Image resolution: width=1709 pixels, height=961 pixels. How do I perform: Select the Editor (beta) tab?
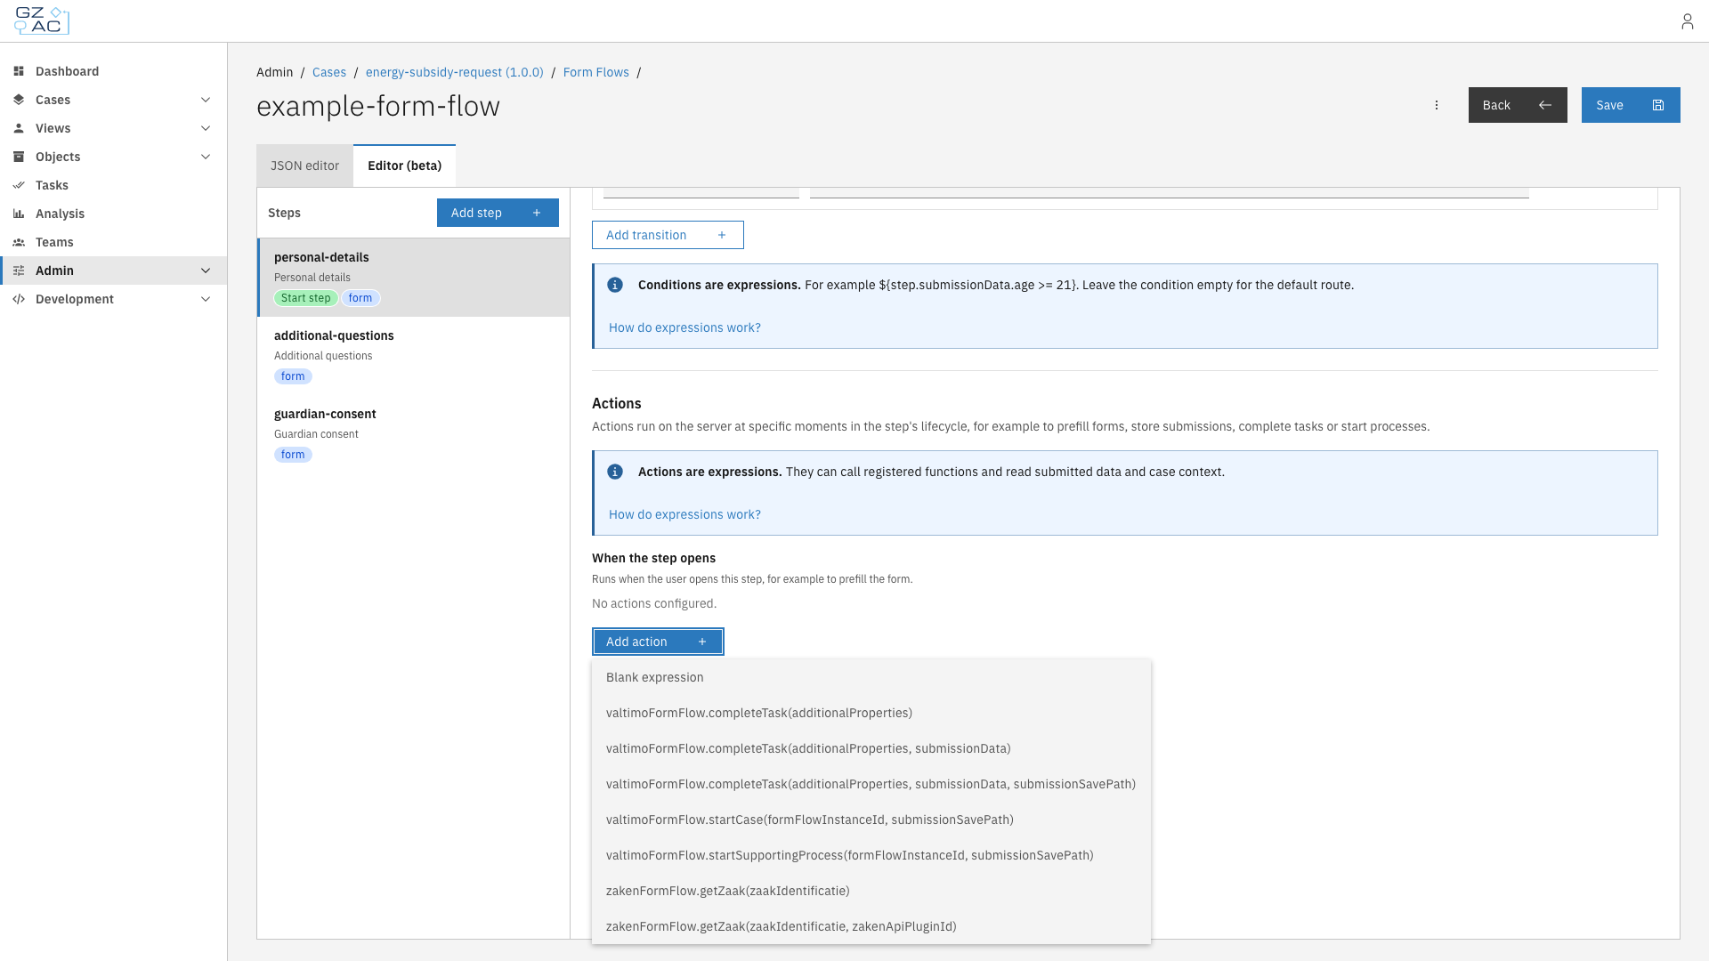pyautogui.click(x=404, y=166)
